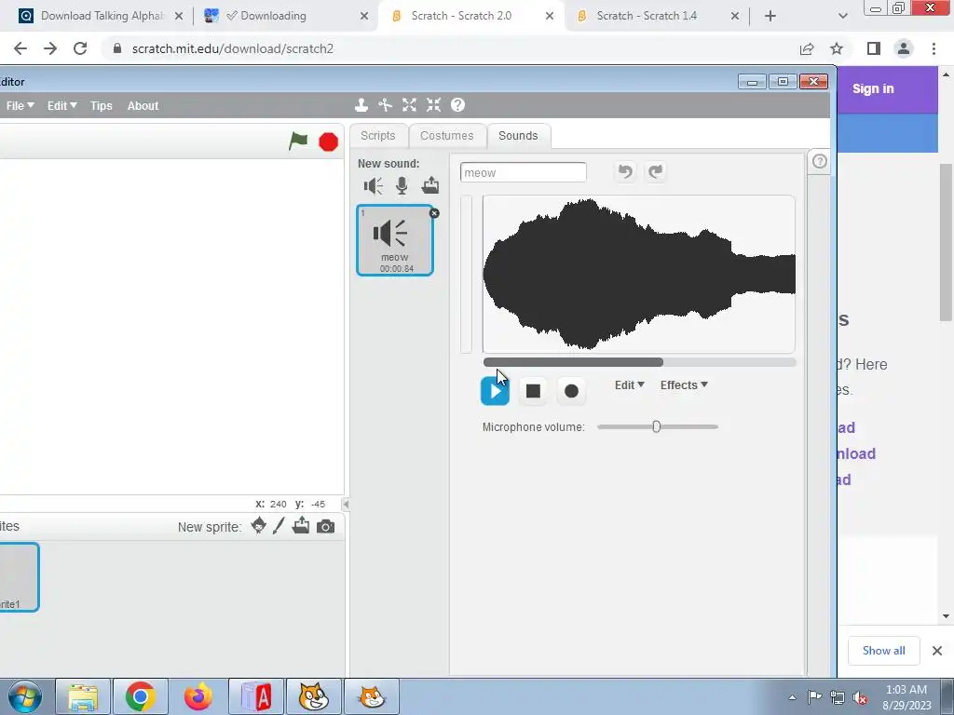Open the Tips menu
This screenshot has width=954, height=715.
[x=101, y=106]
